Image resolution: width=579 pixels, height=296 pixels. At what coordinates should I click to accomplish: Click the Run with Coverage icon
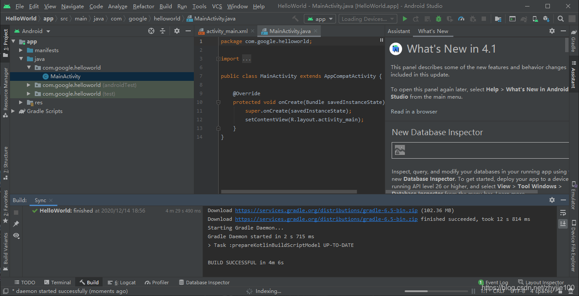click(x=450, y=19)
